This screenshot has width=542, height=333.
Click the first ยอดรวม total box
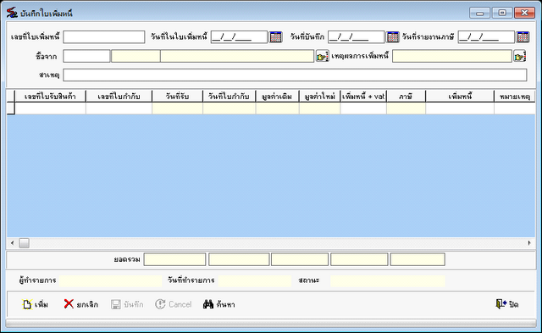click(174, 259)
